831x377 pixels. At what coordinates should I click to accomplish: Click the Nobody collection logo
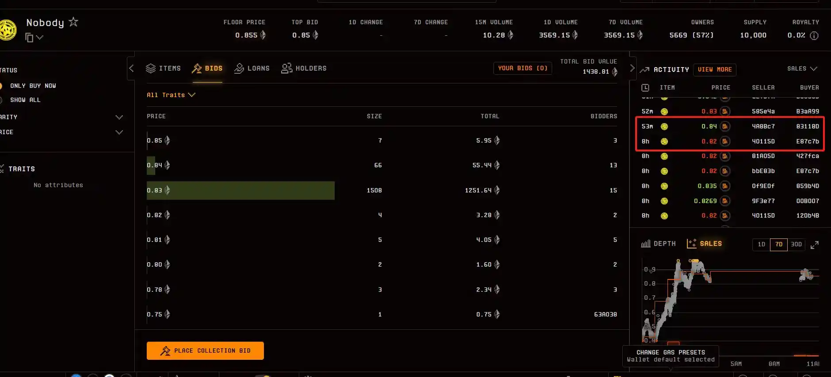point(8,30)
